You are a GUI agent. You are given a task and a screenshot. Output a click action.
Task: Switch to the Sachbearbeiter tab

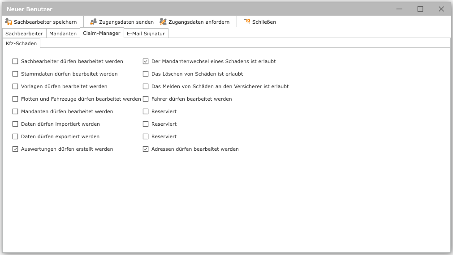tap(24, 34)
